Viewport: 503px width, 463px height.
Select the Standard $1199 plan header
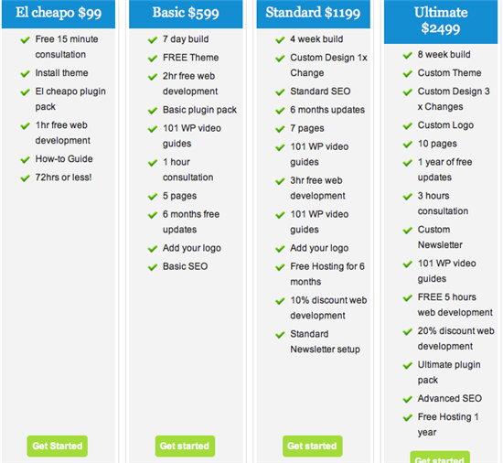point(313,14)
